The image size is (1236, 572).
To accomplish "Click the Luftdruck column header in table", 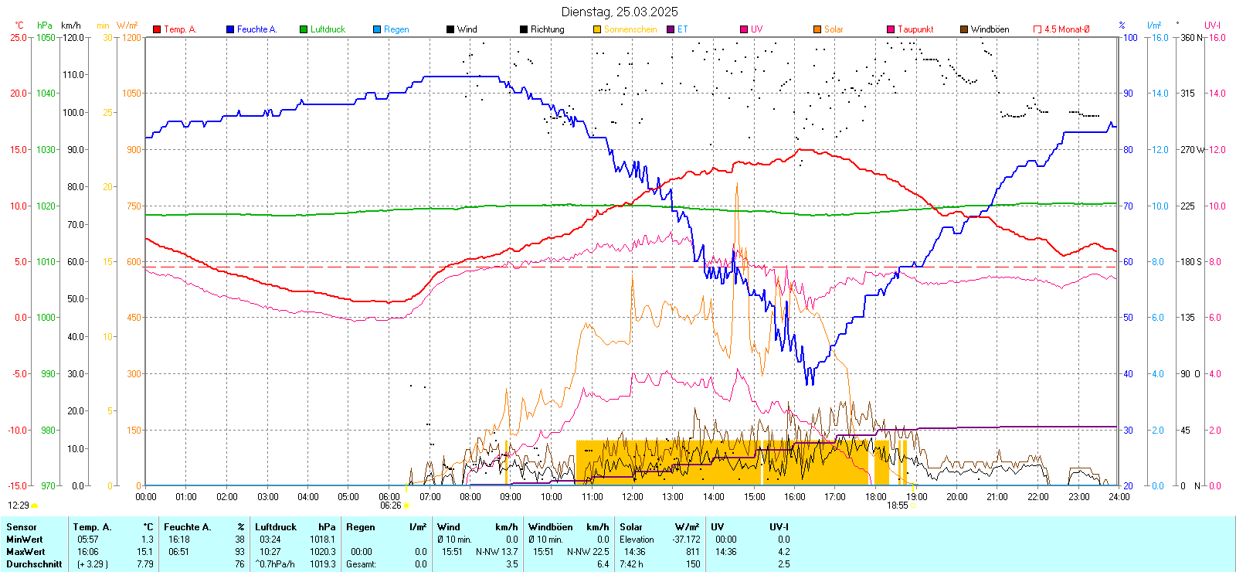I will pyautogui.click(x=276, y=527).
